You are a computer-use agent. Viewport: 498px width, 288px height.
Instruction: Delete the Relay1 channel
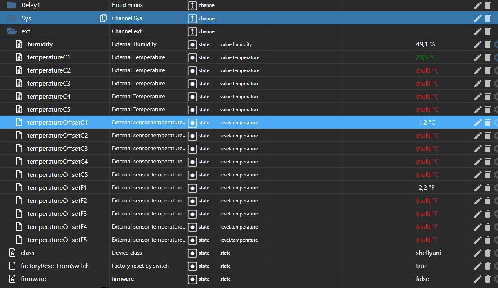(x=488, y=5)
